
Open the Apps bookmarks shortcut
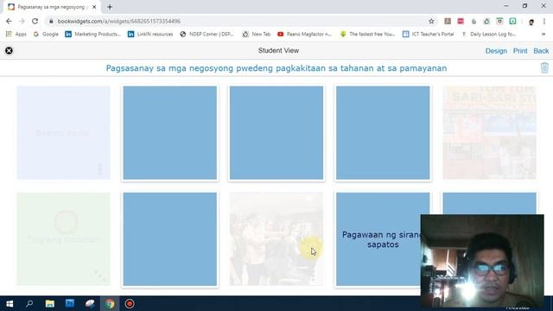[16, 35]
